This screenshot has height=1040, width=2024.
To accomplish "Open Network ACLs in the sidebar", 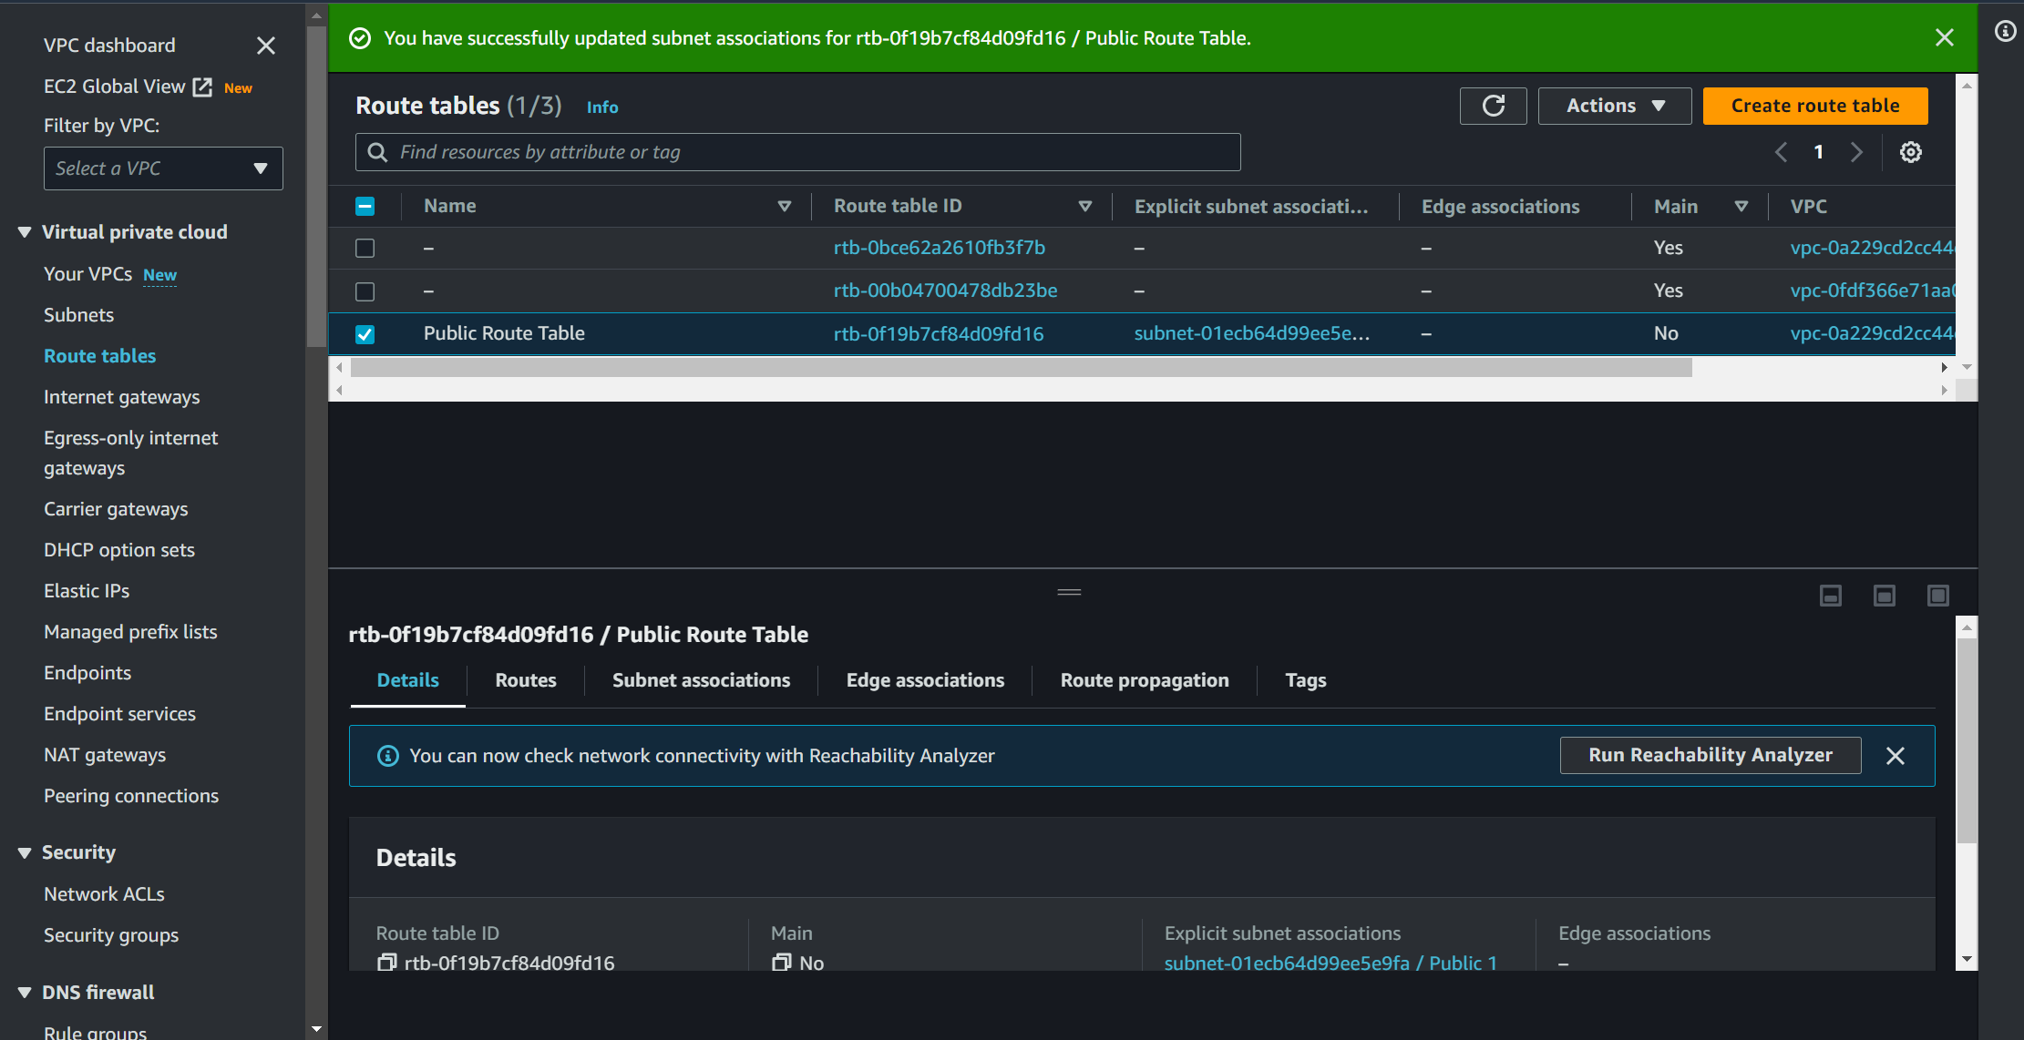I will pos(104,894).
